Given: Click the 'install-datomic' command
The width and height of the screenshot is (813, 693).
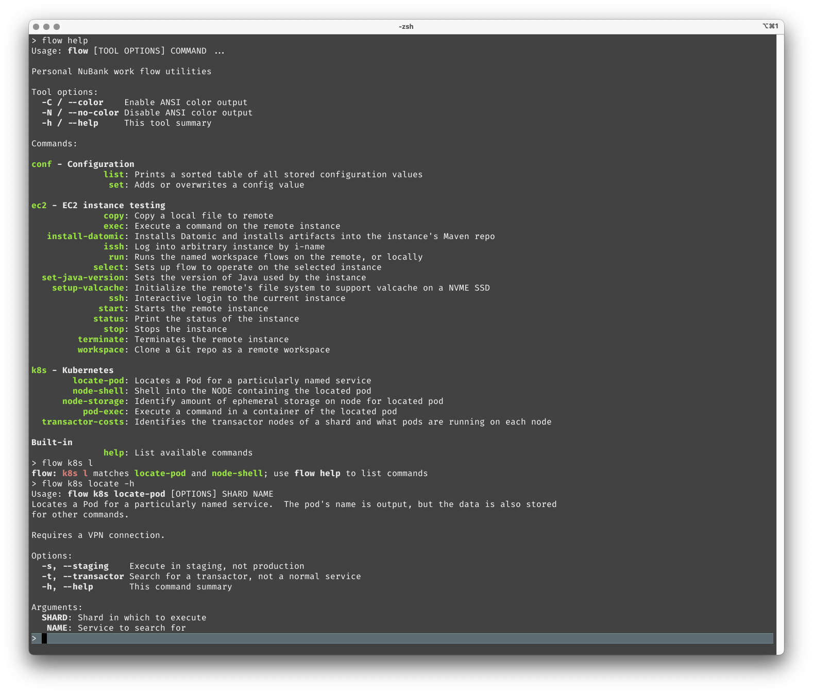Looking at the screenshot, I should point(86,236).
